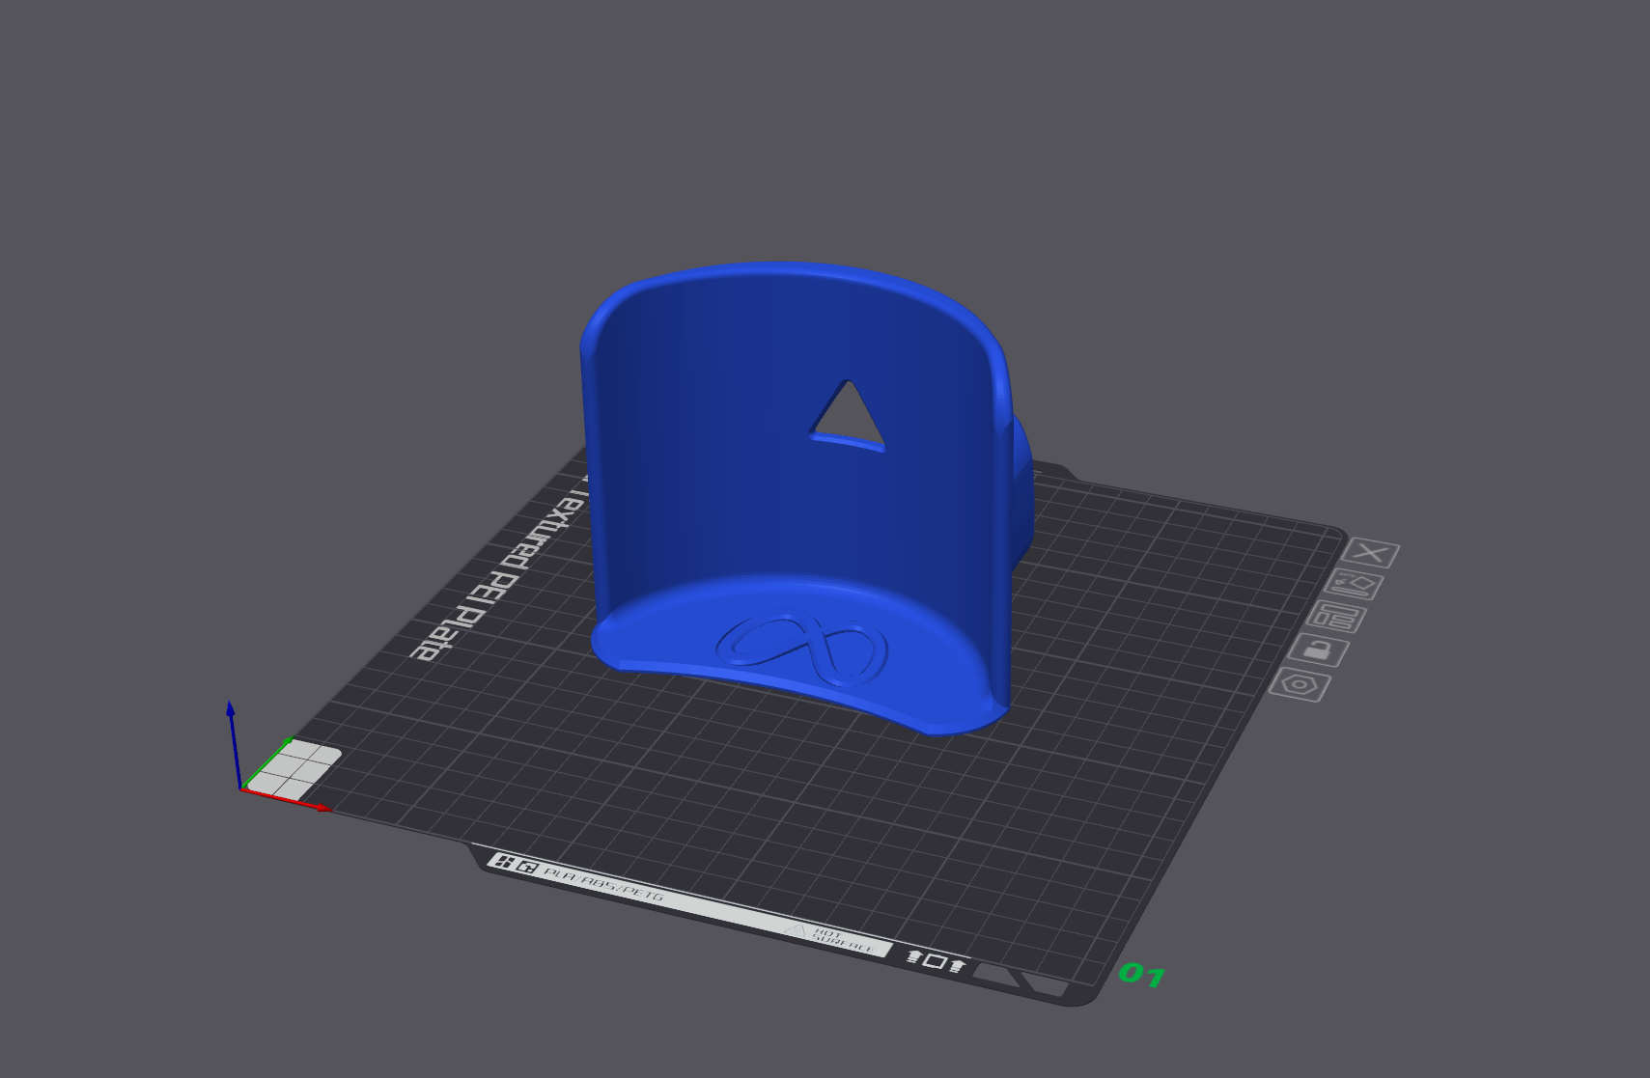Toggle the plate lock icon
1650x1078 pixels.
1318,650
